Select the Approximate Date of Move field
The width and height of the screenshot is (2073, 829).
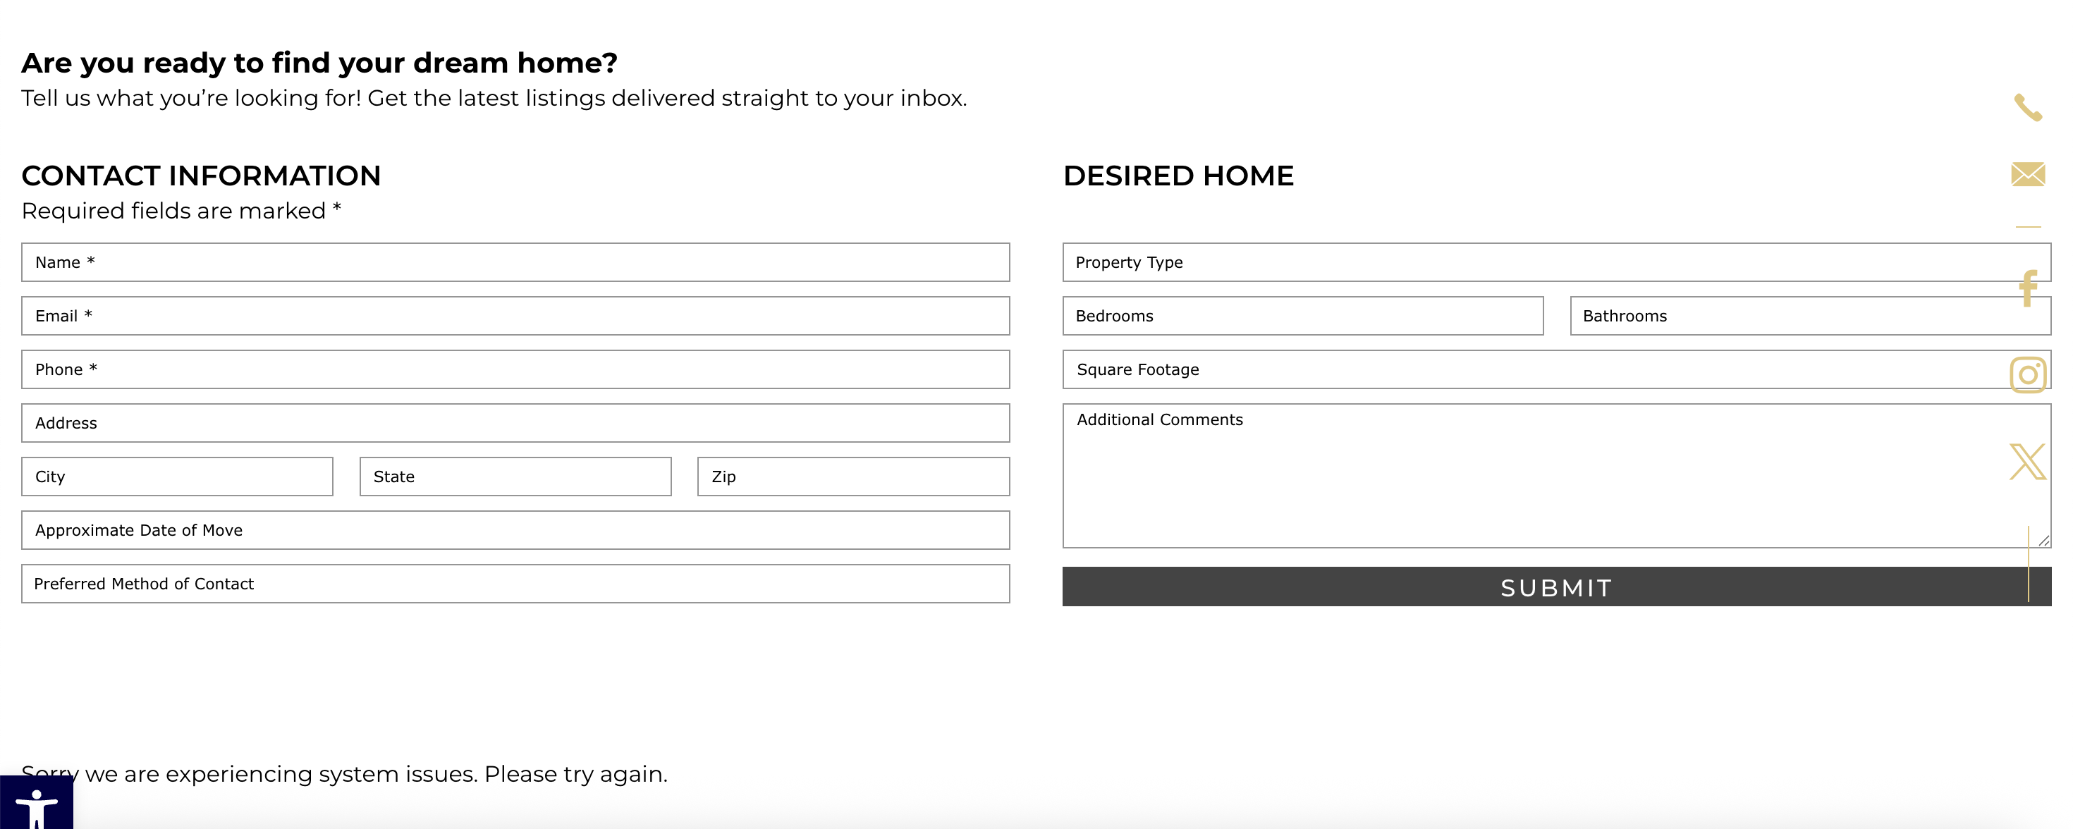click(515, 530)
